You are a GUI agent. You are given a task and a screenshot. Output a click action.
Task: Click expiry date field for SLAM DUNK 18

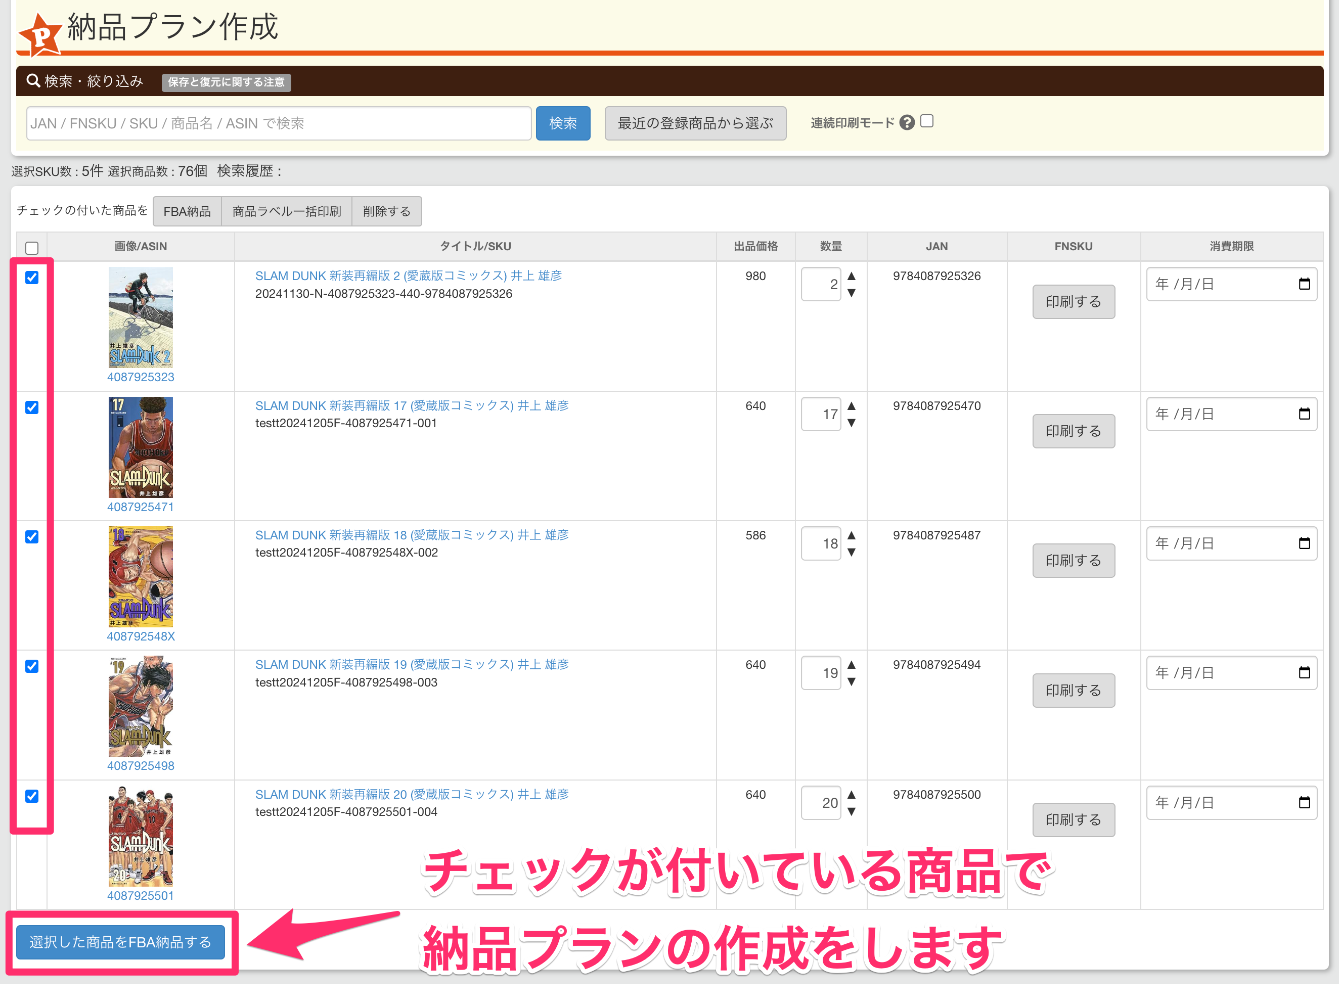[x=1231, y=543]
